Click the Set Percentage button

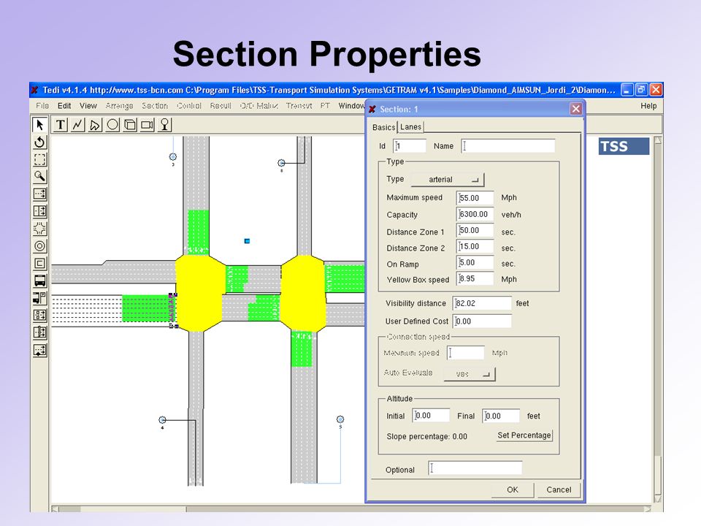point(524,435)
